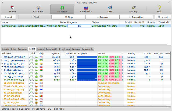Click the Status column sort arrow in peers
This screenshot has width=172, height=111.
122,53
